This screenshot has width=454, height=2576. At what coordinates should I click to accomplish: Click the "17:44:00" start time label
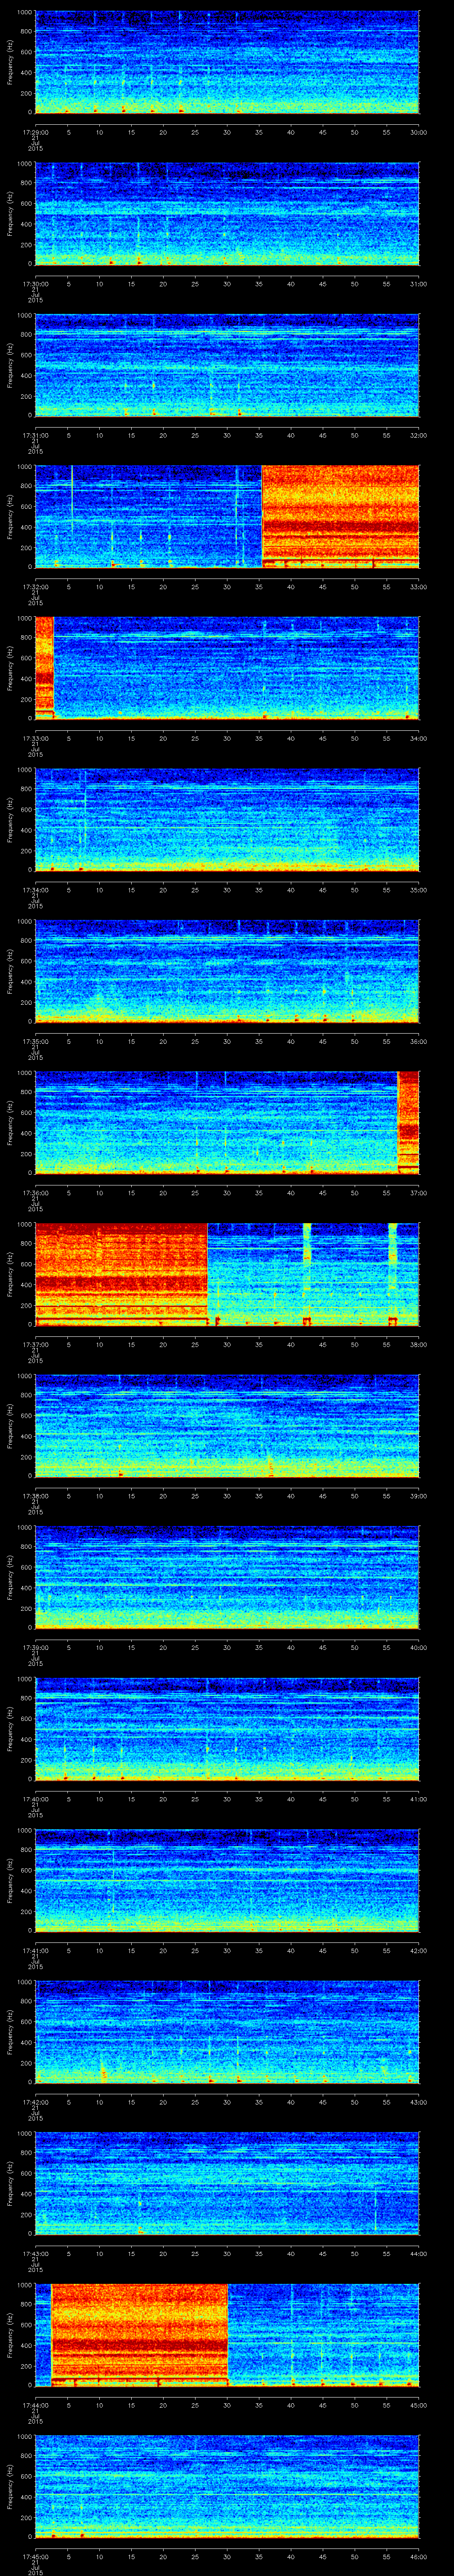click(35, 2405)
